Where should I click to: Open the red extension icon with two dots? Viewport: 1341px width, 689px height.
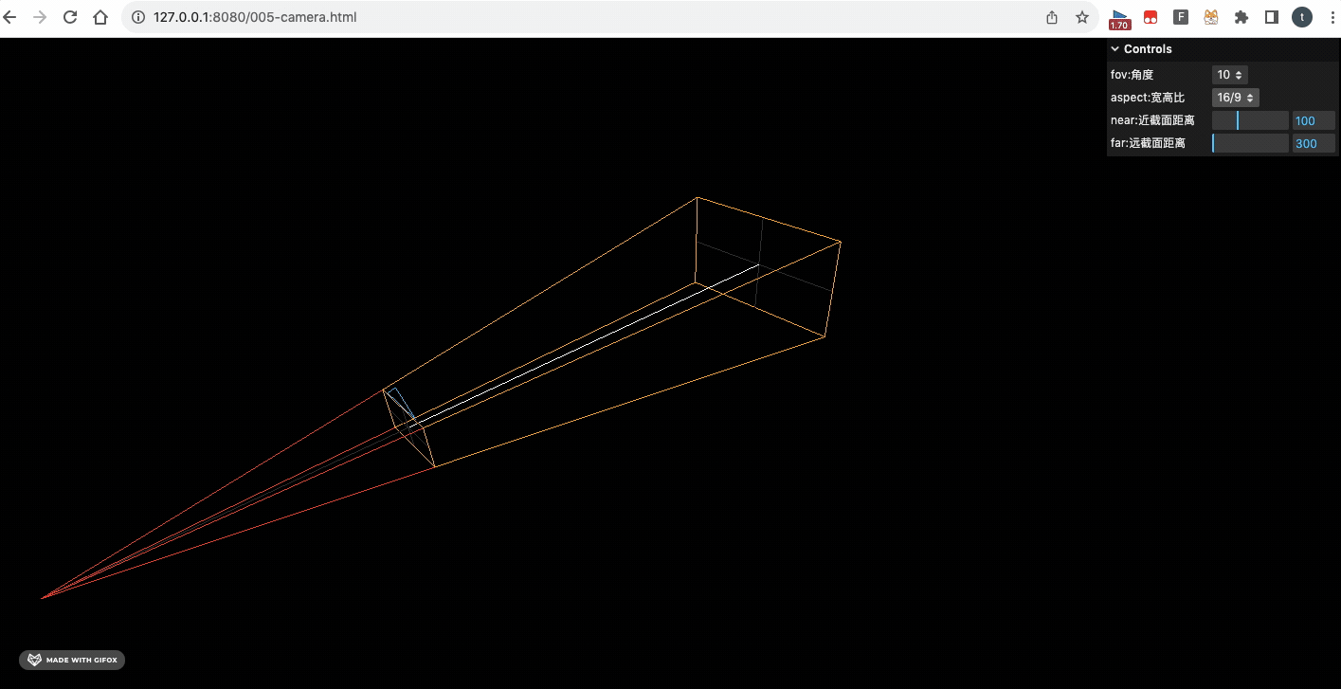[x=1151, y=17]
